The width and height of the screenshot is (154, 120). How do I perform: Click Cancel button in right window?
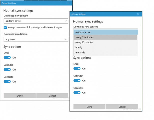tap(122, 107)
